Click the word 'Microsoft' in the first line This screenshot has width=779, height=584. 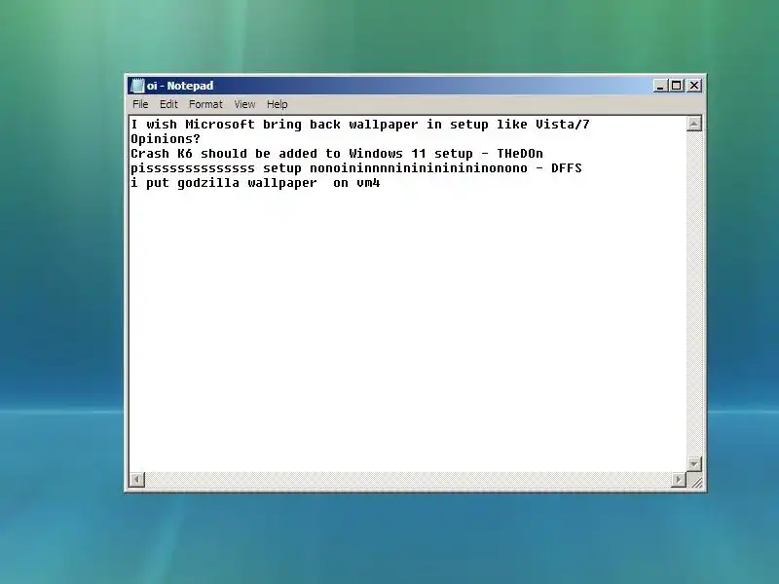pos(220,125)
